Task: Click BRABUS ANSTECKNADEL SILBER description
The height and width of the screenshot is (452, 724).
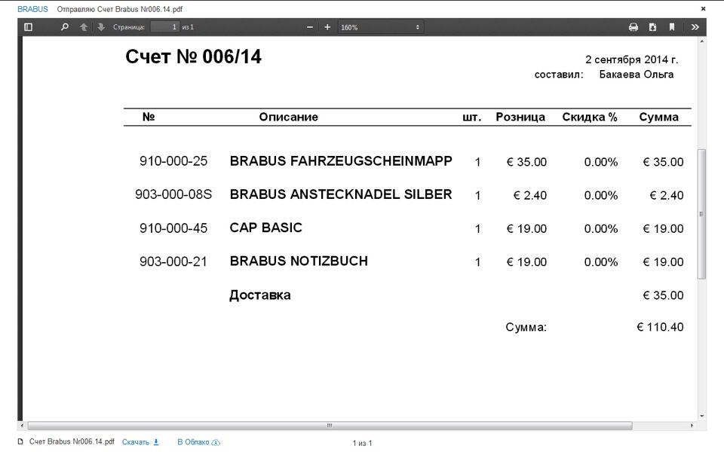Action: pyautogui.click(x=341, y=194)
